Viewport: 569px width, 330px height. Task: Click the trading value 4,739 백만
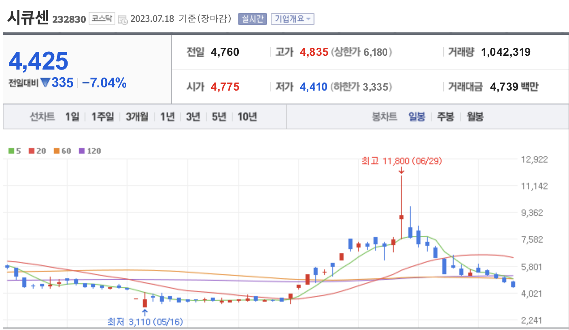(514, 87)
